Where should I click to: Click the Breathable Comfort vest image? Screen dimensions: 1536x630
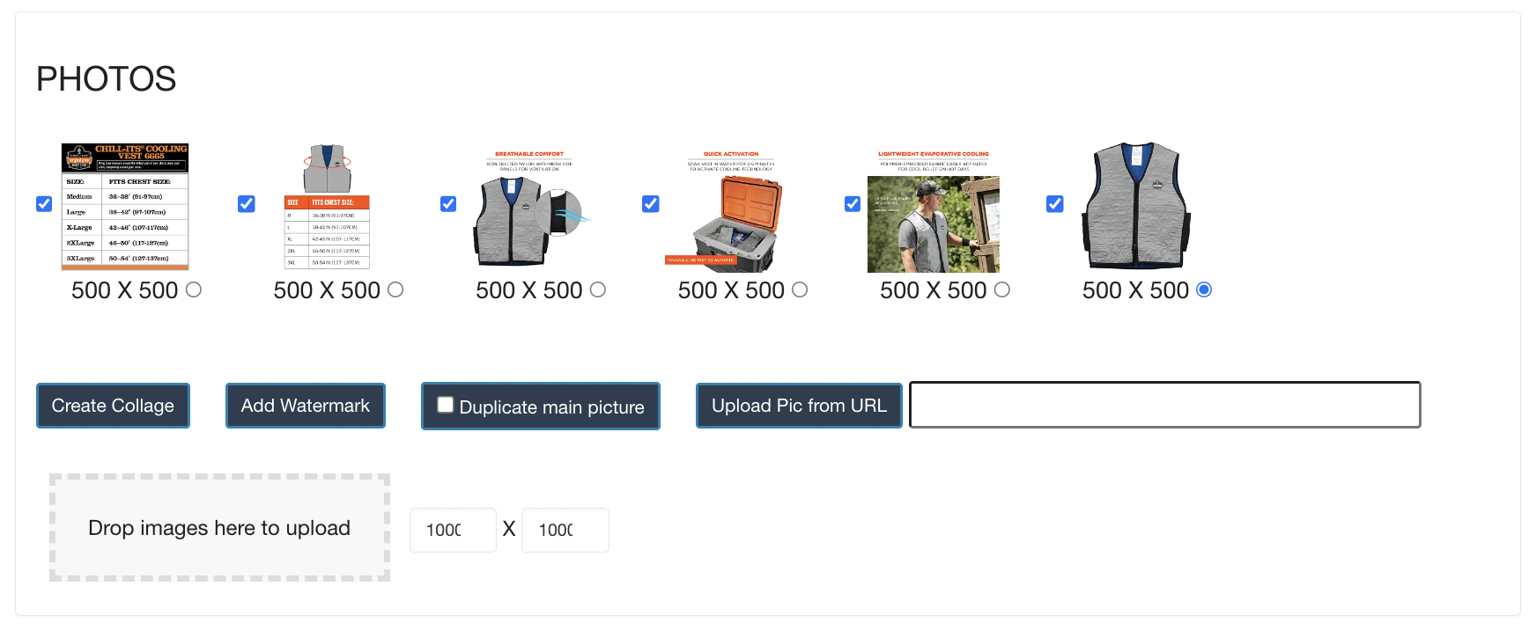[529, 206]
